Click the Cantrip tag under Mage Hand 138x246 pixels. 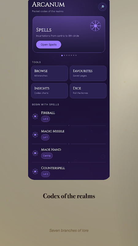pos(47,156)
